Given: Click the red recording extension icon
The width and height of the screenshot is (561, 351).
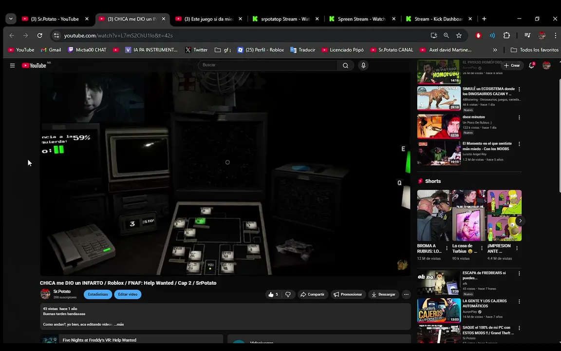Looking at the screenshot, I should (478, 36).
